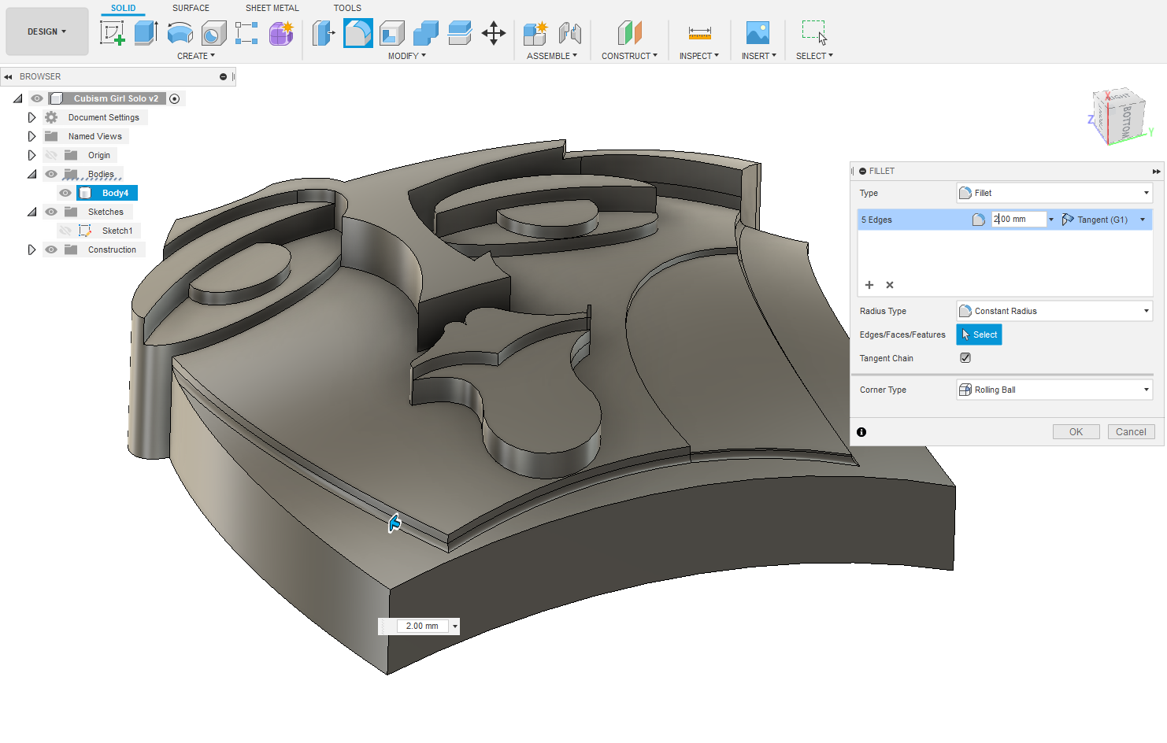Click the on-canvas 2.00 mm input
This screenshot has height=743, width=1167.
(422, 627)
